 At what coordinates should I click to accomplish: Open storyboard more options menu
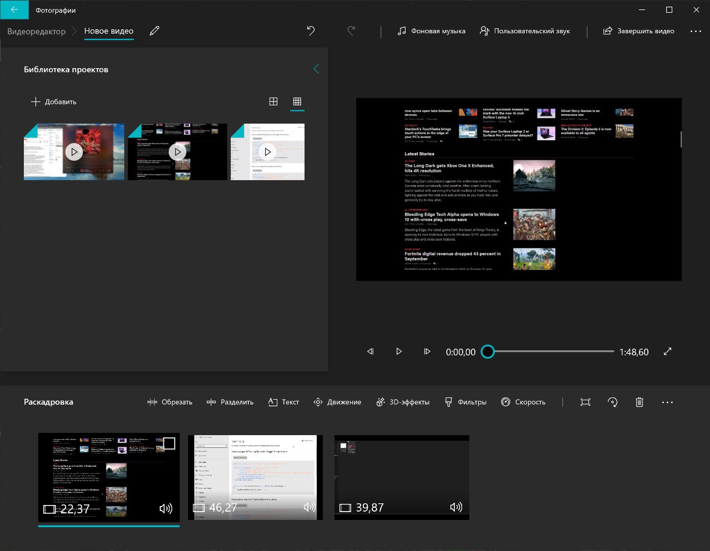click(x=667, y=402)
